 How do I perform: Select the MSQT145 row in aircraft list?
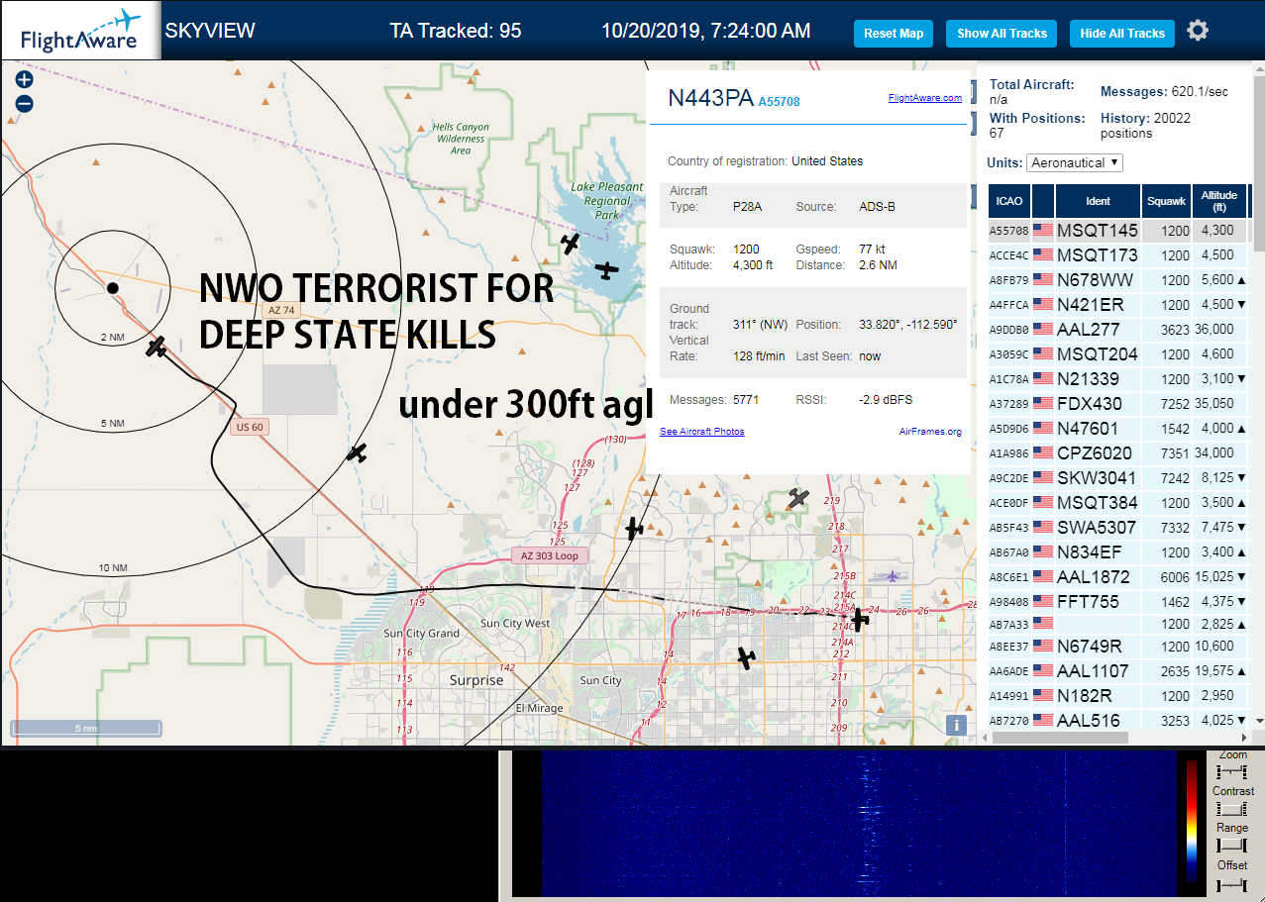(x=1119, y=231)
